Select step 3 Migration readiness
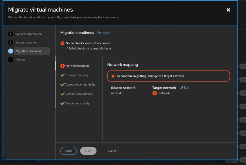Viewport: 246px width, 165px height. pyautogui.click(x=28, y=51)
